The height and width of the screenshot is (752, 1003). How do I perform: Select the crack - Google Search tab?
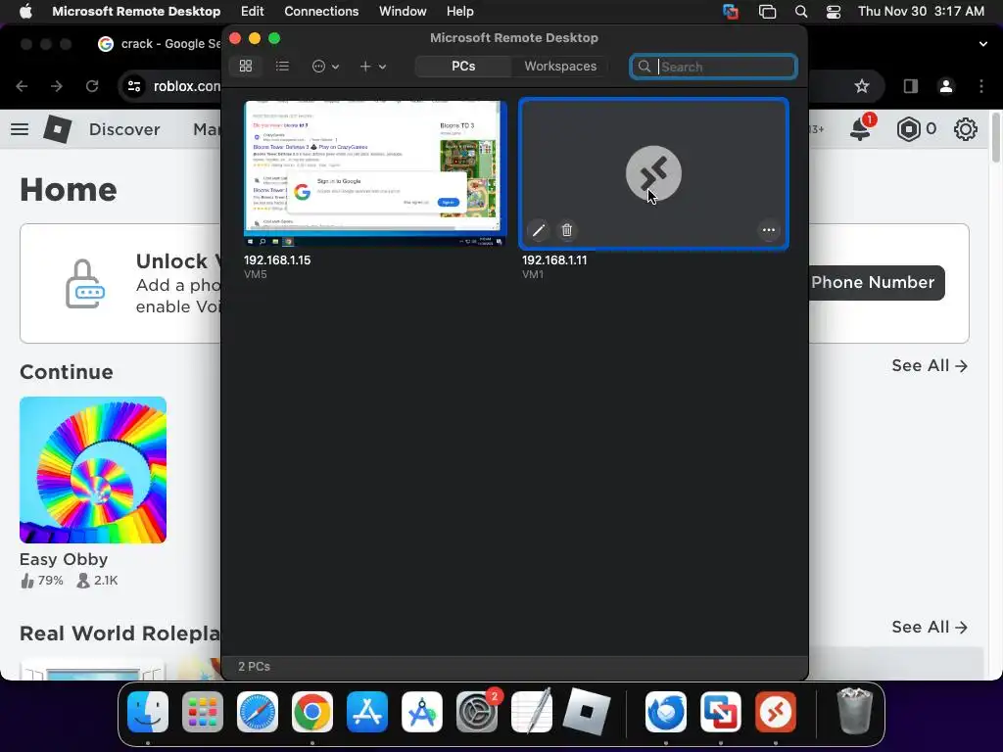(x=160, y=43)
